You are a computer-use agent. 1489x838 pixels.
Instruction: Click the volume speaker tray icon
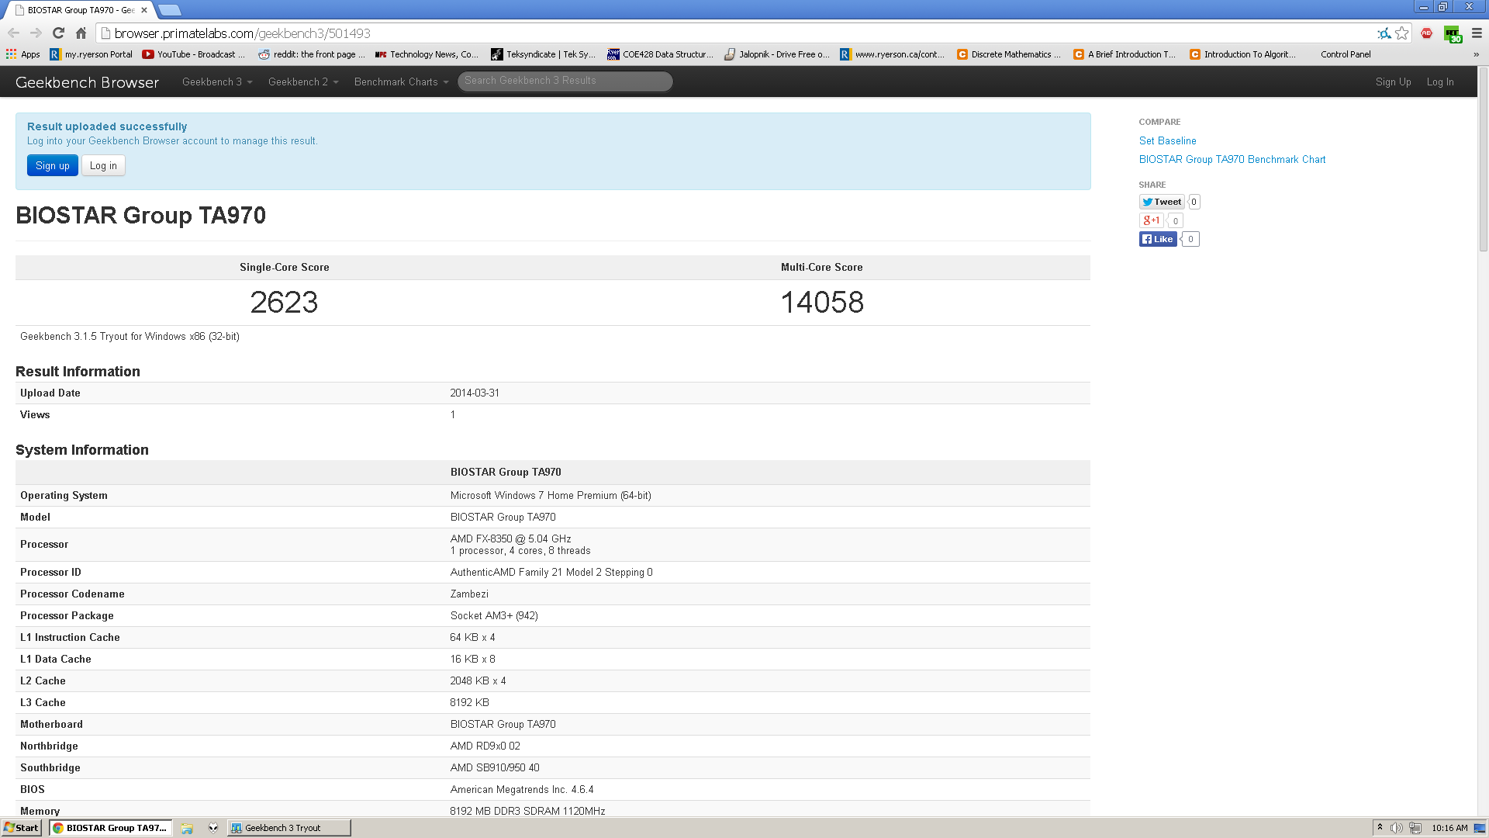(x=1396, y=828)
